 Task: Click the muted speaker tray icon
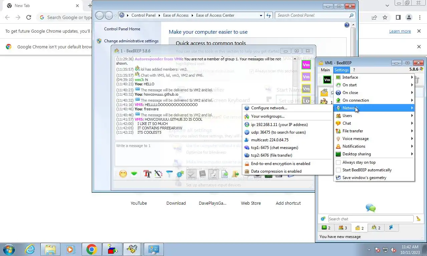[393, 250]
